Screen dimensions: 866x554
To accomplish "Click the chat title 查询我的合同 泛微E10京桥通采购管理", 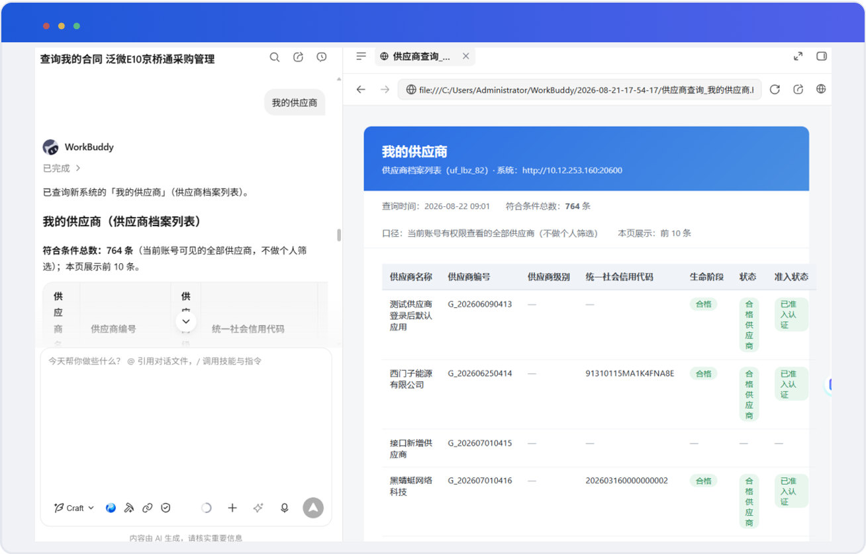I will click(x=127, y=59).
